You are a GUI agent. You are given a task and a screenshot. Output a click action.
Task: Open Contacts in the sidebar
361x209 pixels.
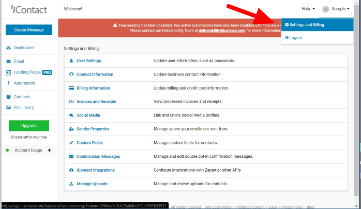pyautogui.click(x=22, y=97)
